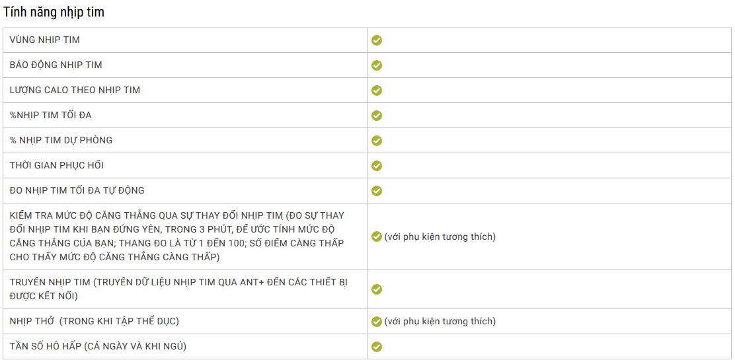
Task: Click the checkmark for THỜI GIAN PHỤC HỒI
Action: [x=376, y=166]
